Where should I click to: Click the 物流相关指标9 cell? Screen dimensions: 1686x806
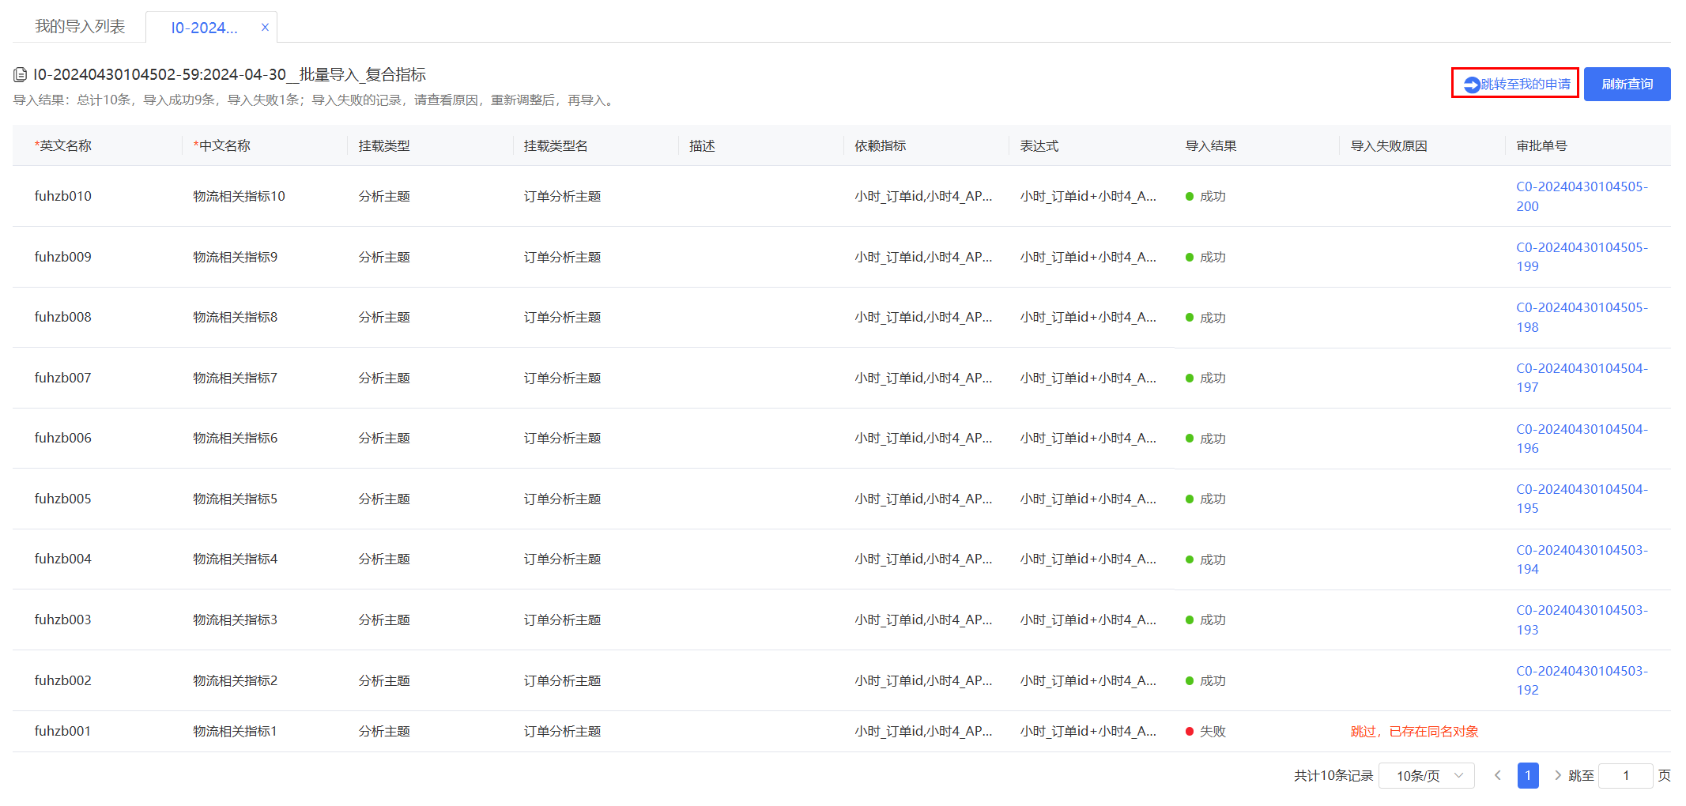236,257
